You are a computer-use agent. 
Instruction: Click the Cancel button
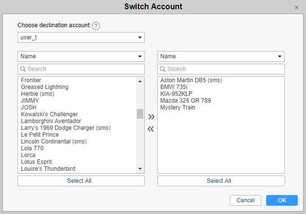pyautogui.click(x=245, y=200)
